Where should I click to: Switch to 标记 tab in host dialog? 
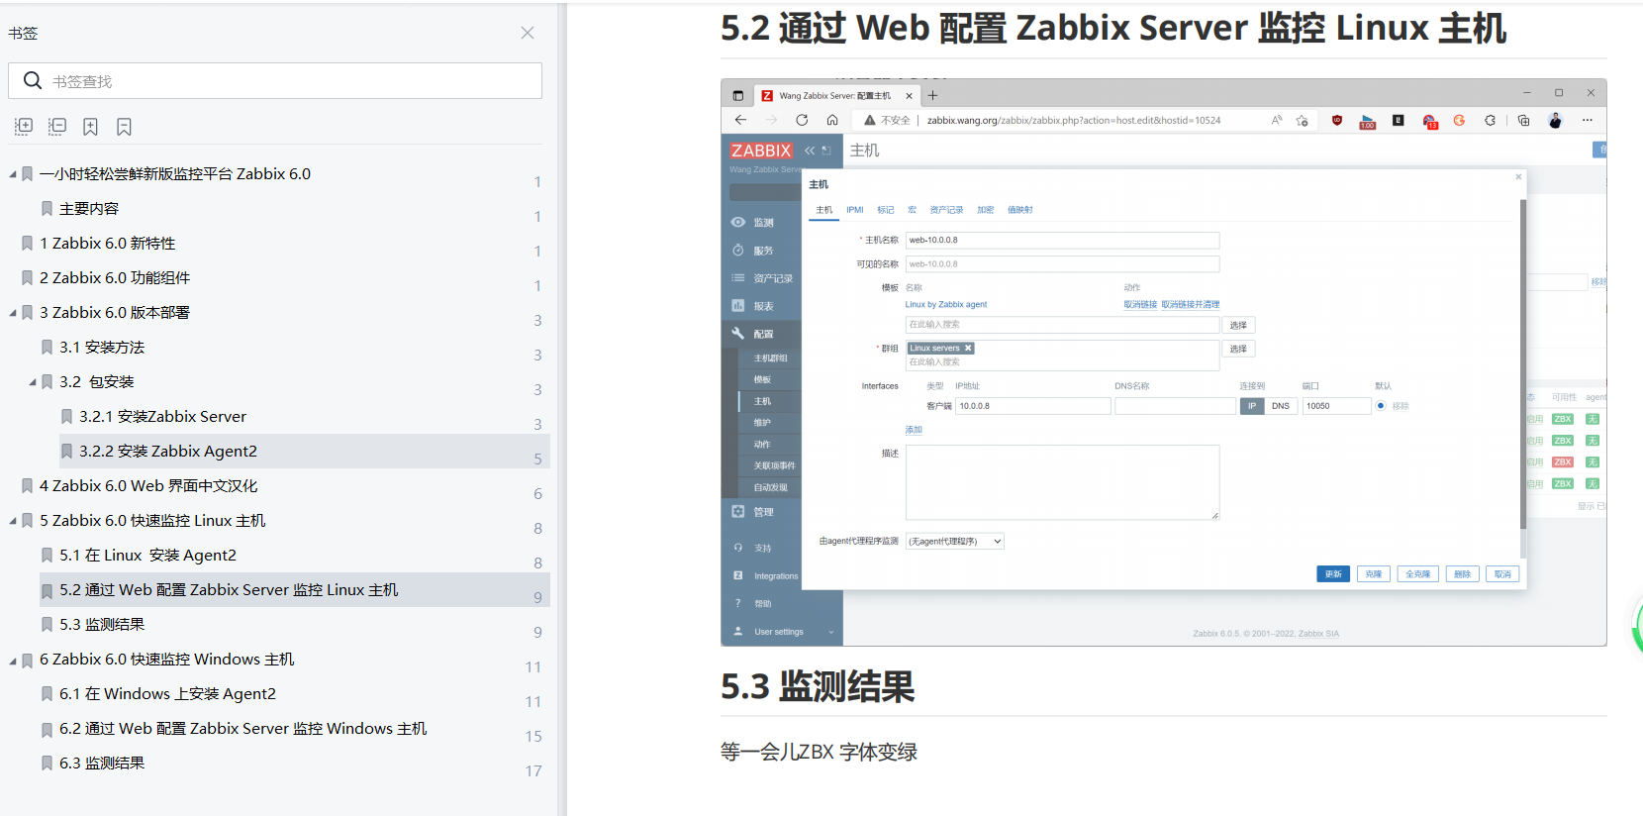[x=886, y=210]
